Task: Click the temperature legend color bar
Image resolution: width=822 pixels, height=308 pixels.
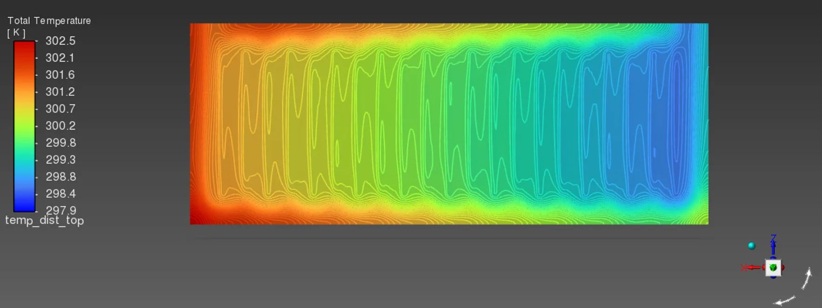Action: tap(24, 126)
